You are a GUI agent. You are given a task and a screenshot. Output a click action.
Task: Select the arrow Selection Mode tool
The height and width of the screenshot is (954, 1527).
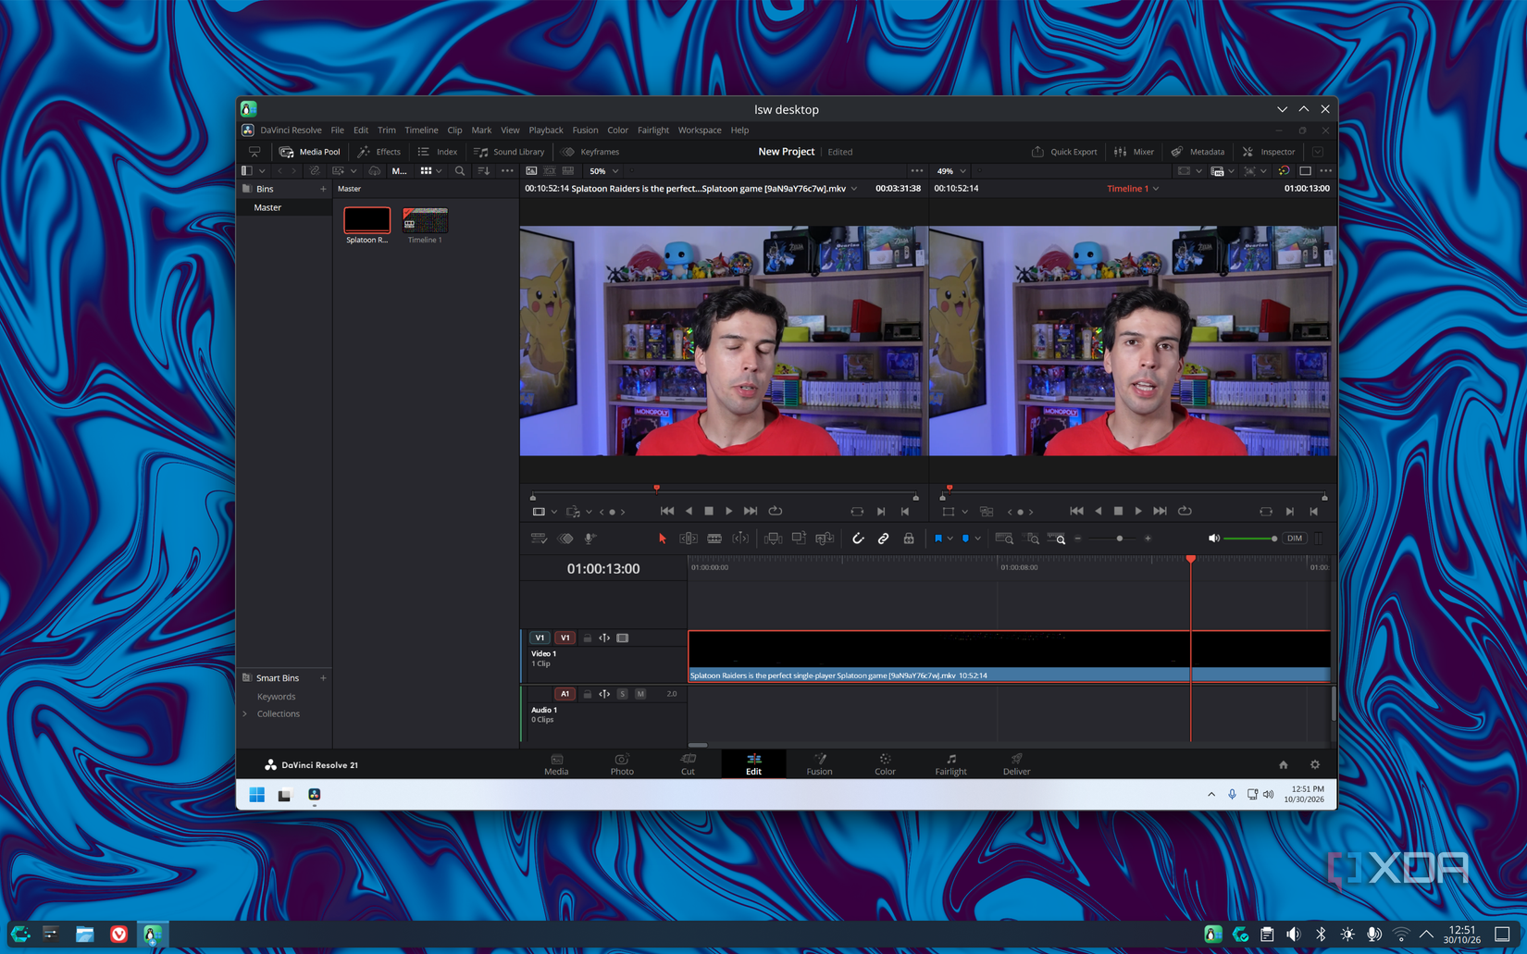pos(662,539)
